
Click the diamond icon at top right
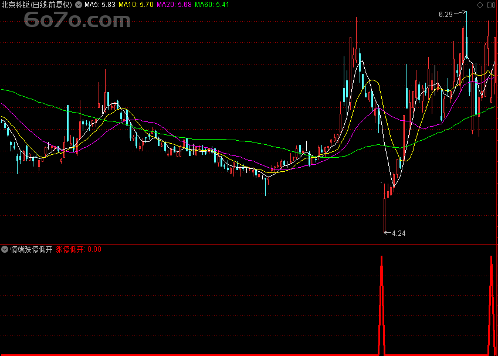[x=480, y=5]
